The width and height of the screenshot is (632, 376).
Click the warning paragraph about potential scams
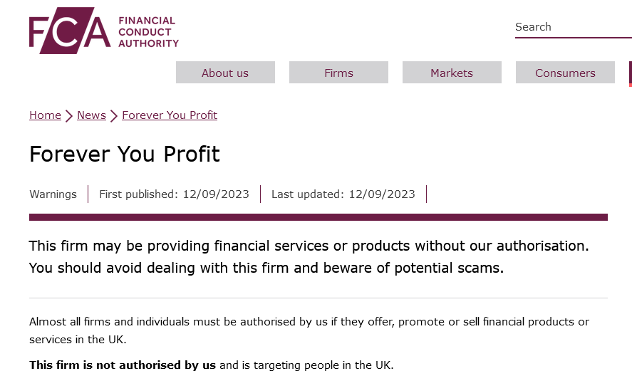coord(309,256)
